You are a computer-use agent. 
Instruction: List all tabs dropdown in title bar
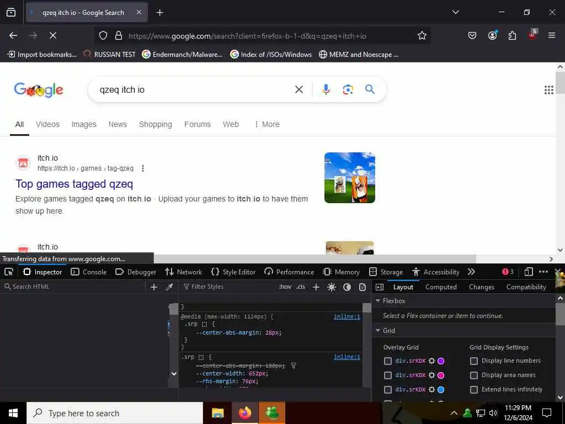click(x=455, y=12)
